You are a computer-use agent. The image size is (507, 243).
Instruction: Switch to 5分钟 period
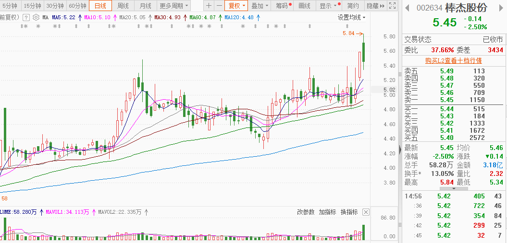click(x=10, y=5)
